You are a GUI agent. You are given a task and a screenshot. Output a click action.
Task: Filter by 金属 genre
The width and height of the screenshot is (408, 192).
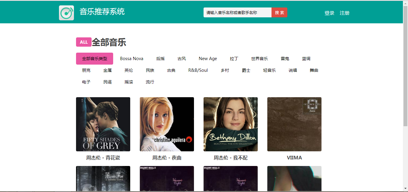[x=107, y=70]
